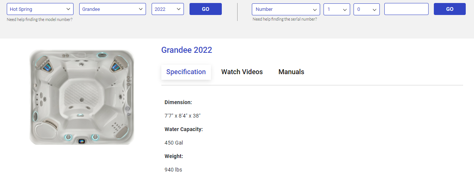Click the 940 lbs weight value
This screenshot has height=176, width=474.
pyautogui.click(x=173, y=170)
